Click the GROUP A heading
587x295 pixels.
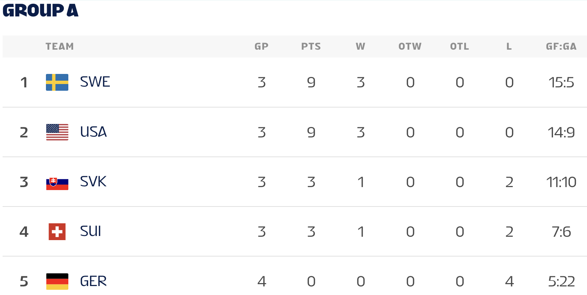pyautogui.click(x=40, y=10)
